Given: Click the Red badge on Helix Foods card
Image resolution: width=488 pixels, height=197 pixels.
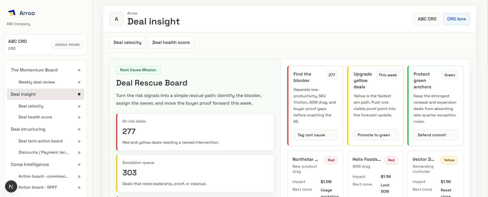Looking at the screenshot, I should tap(391, 160).
